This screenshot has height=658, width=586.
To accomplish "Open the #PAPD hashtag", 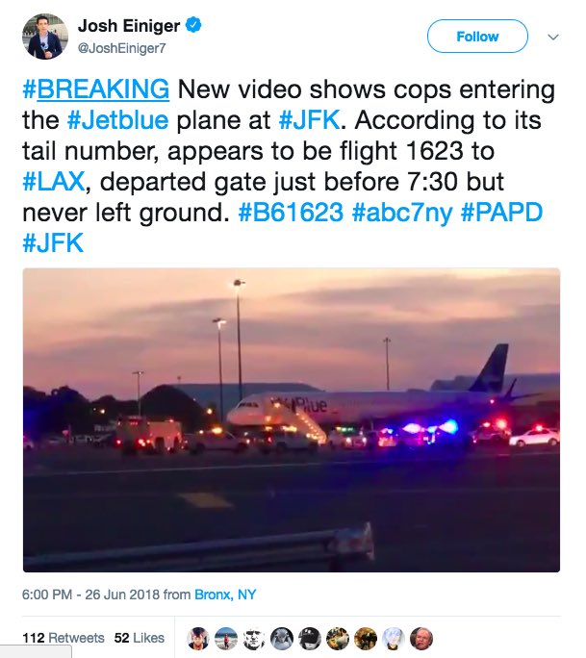I will 501,212.
